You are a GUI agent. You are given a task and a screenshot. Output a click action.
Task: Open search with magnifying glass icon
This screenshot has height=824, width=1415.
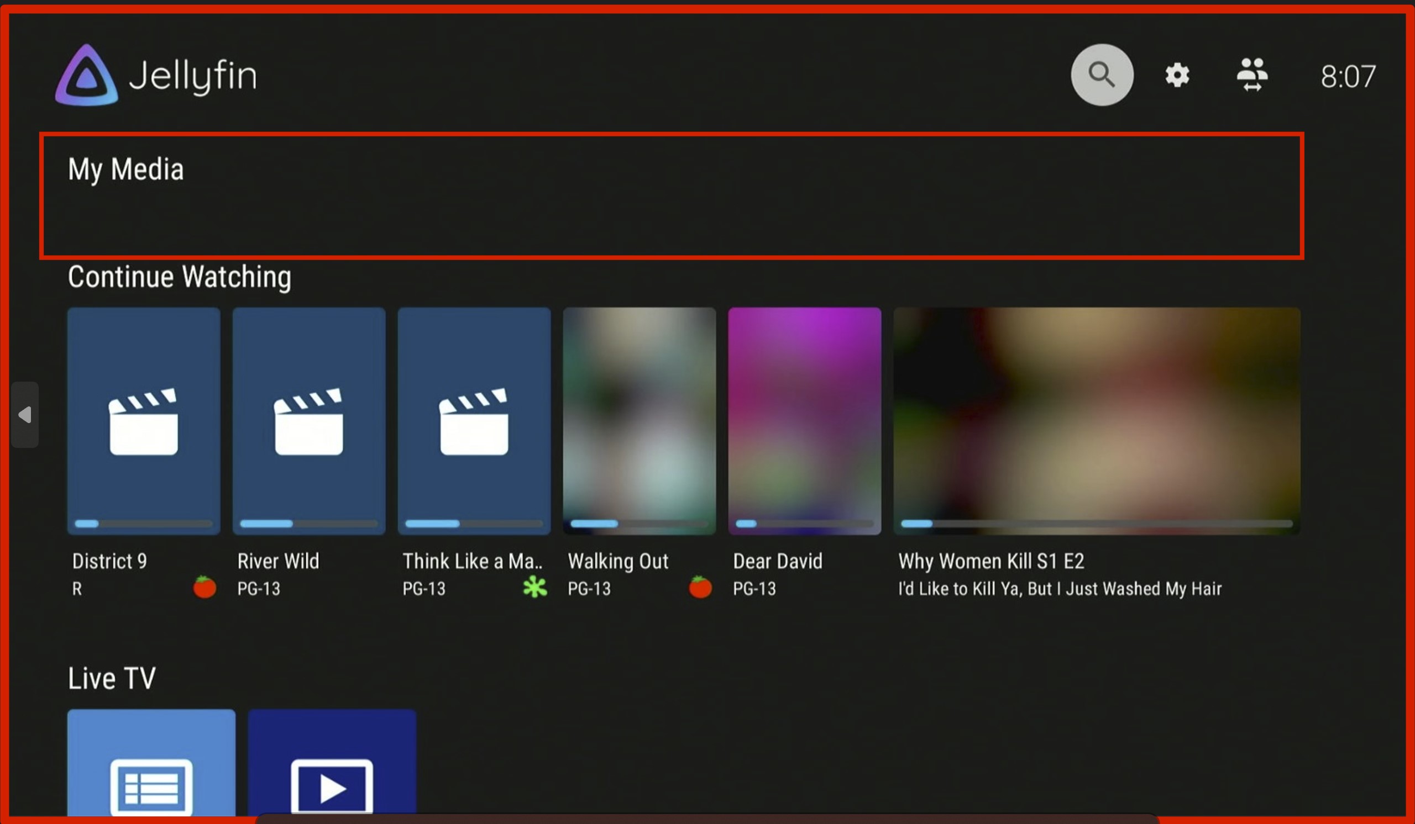tap(1102, 75)
